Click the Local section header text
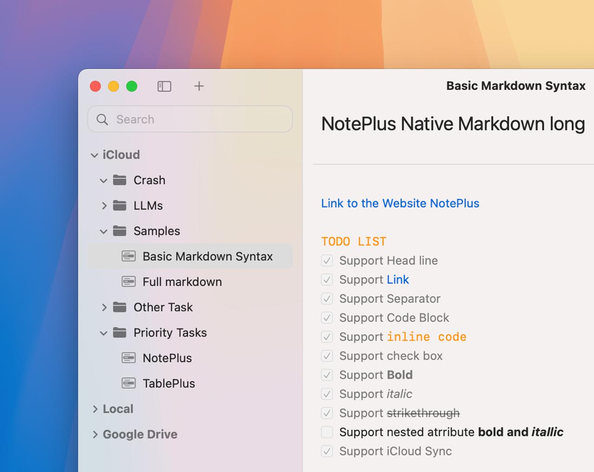Image resolution: width=594 pixels, height=472 pixels. (118, 408)
